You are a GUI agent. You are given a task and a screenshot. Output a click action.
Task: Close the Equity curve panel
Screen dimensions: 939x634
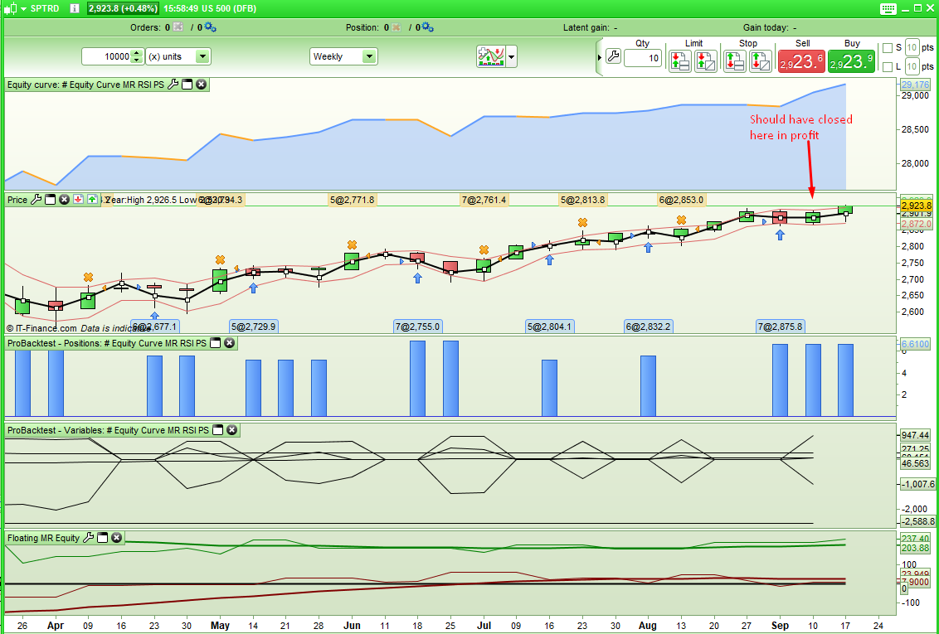(201, 84)
